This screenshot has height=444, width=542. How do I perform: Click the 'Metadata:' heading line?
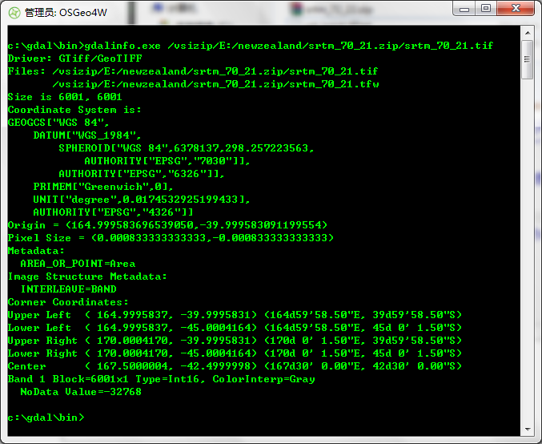pyautogui.click(x=36, y=251)
